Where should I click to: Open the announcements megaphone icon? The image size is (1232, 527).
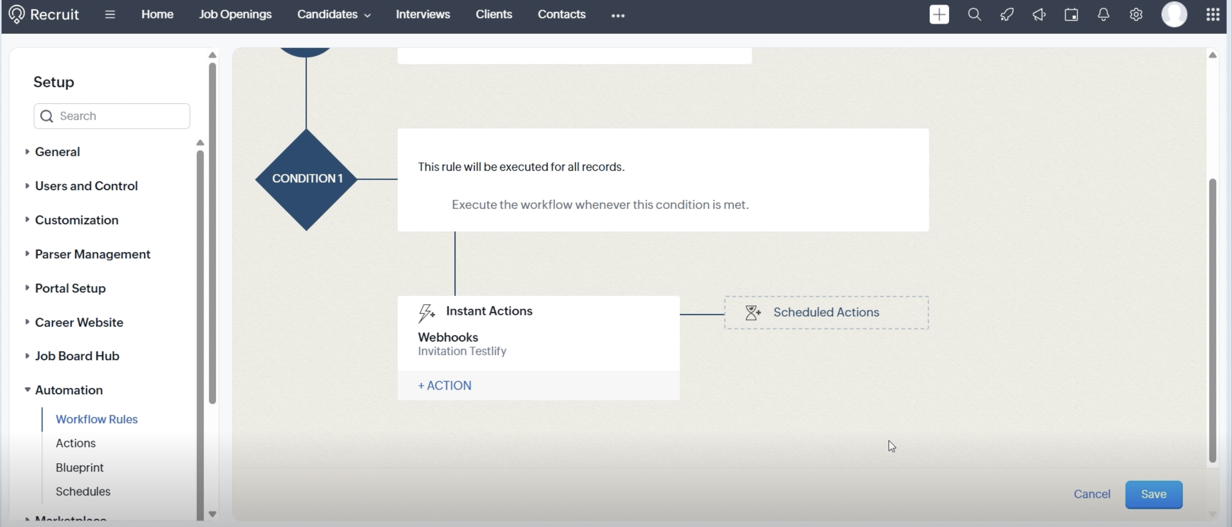(x=1039, y=14)
